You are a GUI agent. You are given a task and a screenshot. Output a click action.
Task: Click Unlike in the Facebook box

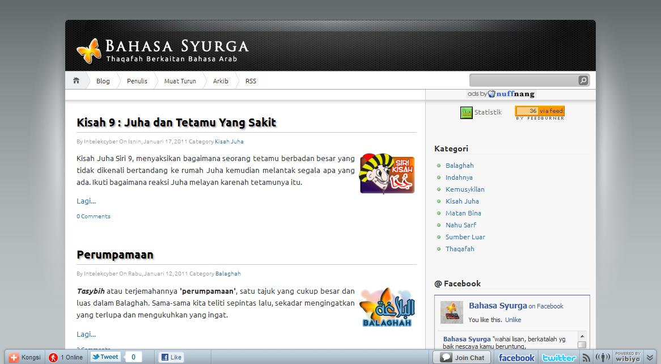(513, 320)
